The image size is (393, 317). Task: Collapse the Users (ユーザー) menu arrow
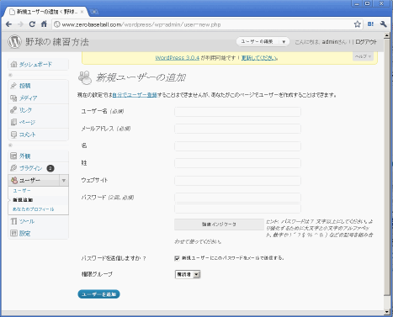[64, 180]
